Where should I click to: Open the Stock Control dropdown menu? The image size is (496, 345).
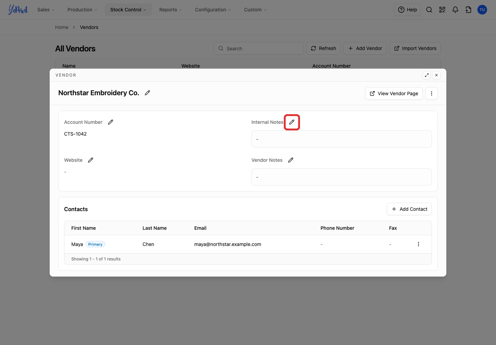coord(128,10)
